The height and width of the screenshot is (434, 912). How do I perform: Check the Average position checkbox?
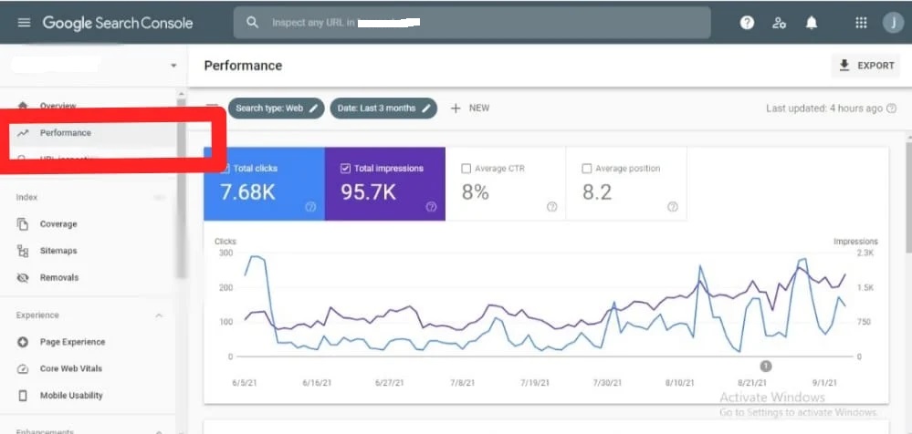[586, 169]
